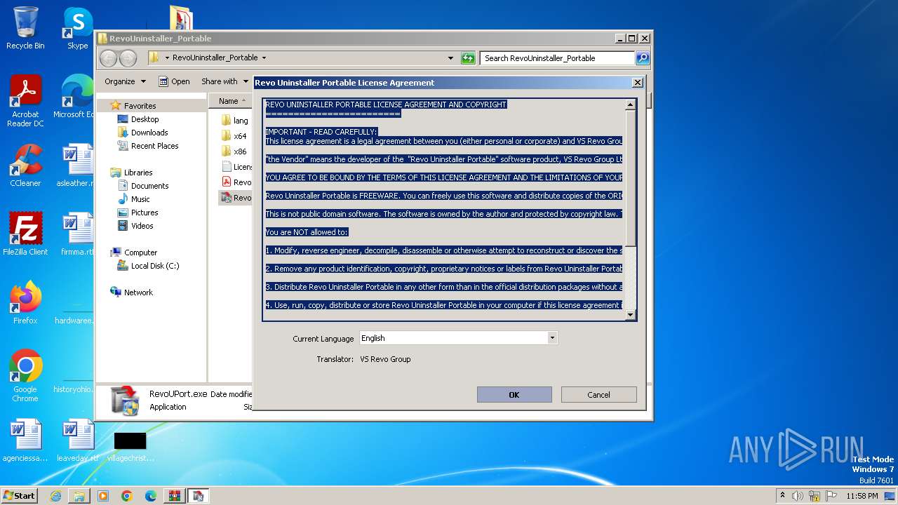Screen dimensions: 898x505
Task: Click the search magnifier icon
Action: pyautogui.click(x=643, y=58)
